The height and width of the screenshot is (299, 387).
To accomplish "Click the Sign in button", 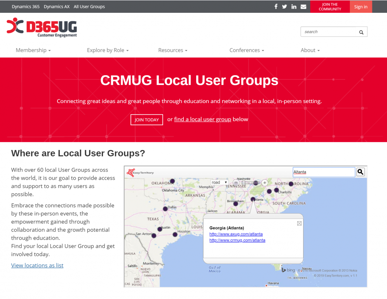I will pyautogui.click(x=361, y=7).
